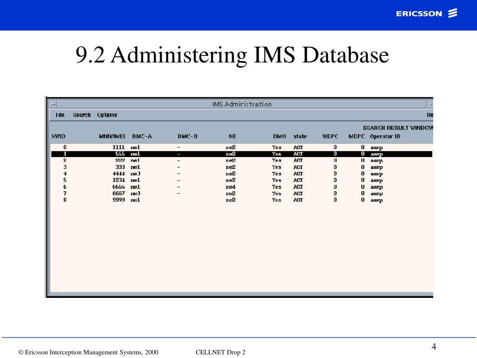Click the state column header
This screenshot has width=477, height=358.
(x=300, y=137)
